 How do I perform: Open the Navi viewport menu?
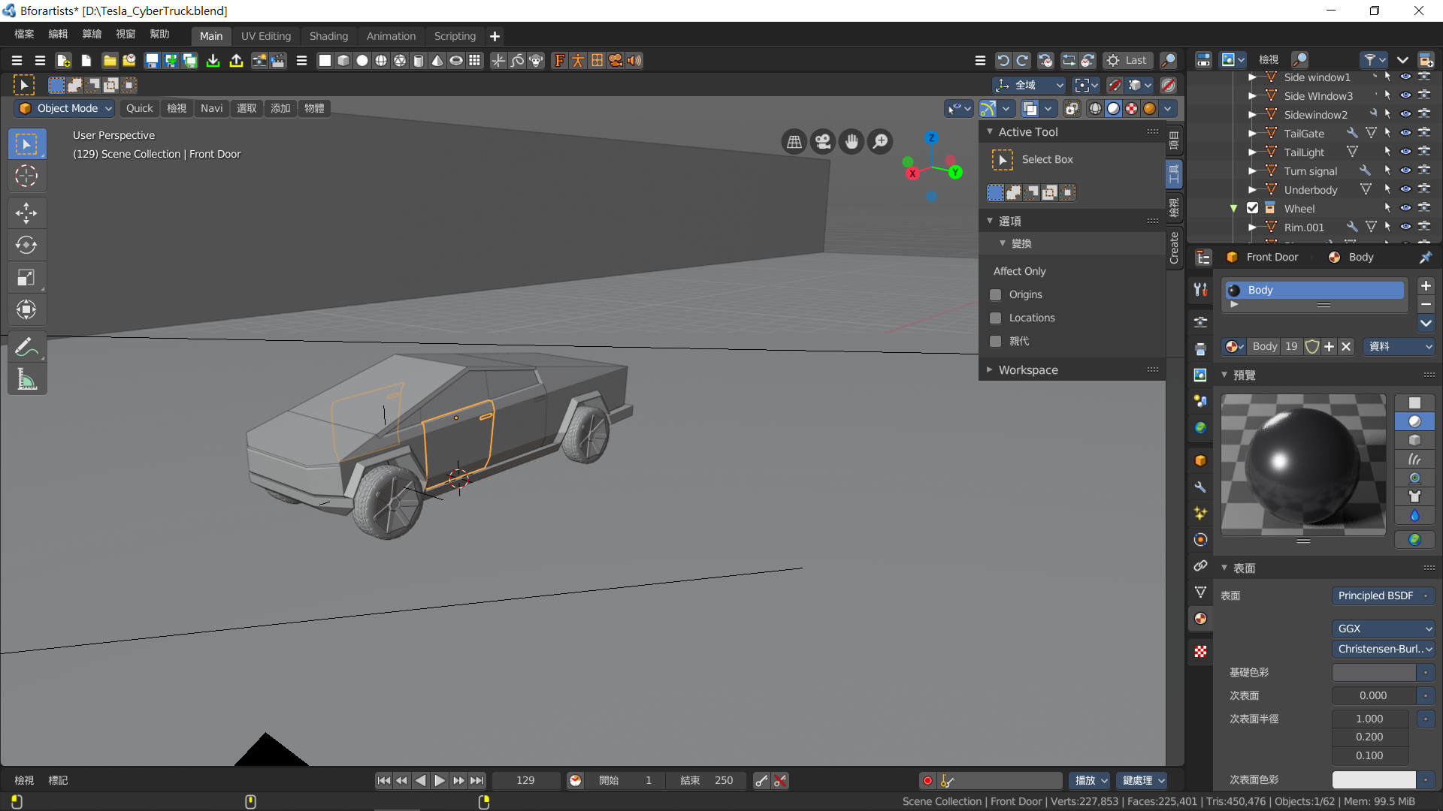(x=212, y=108)
